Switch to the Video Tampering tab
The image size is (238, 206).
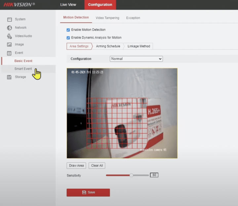coord(107,18)
